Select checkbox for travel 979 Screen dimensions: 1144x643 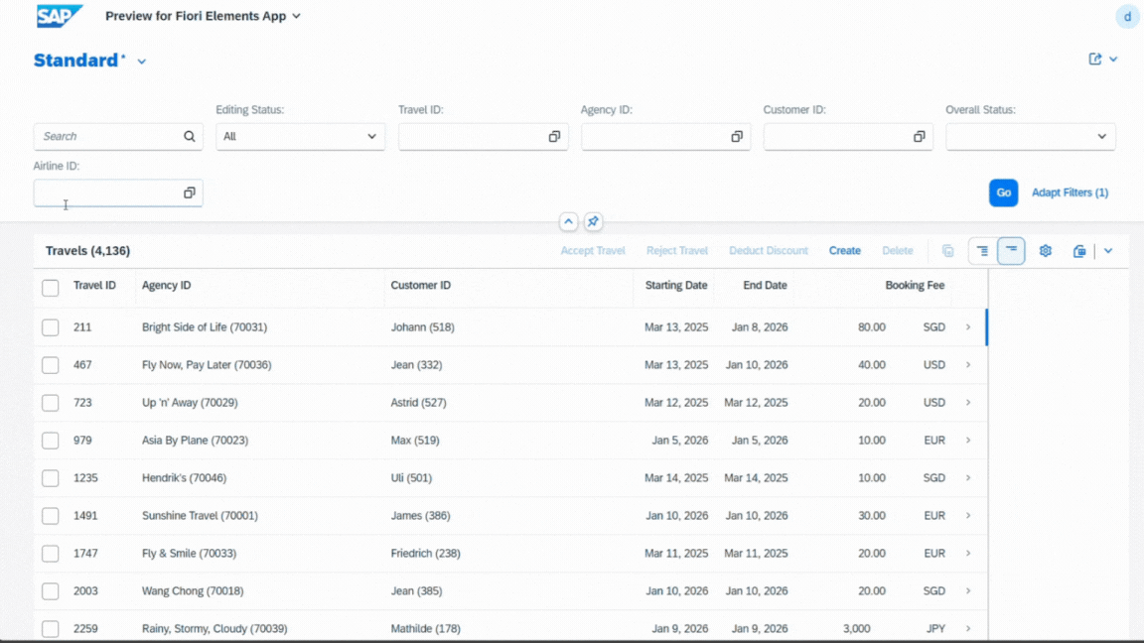click(51, 441)
